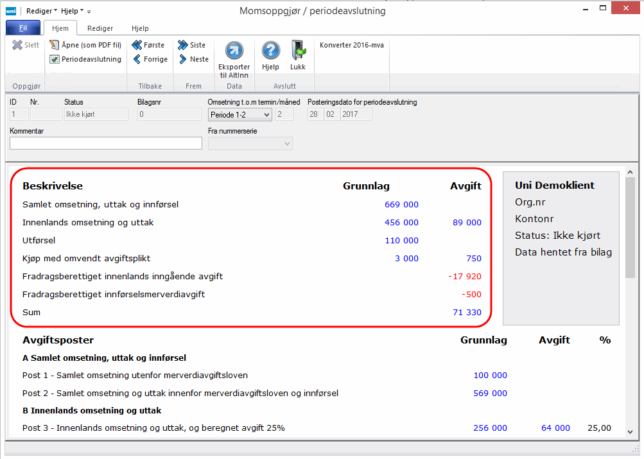
Task: Open the Fil menu
Action: coord(23,28)
